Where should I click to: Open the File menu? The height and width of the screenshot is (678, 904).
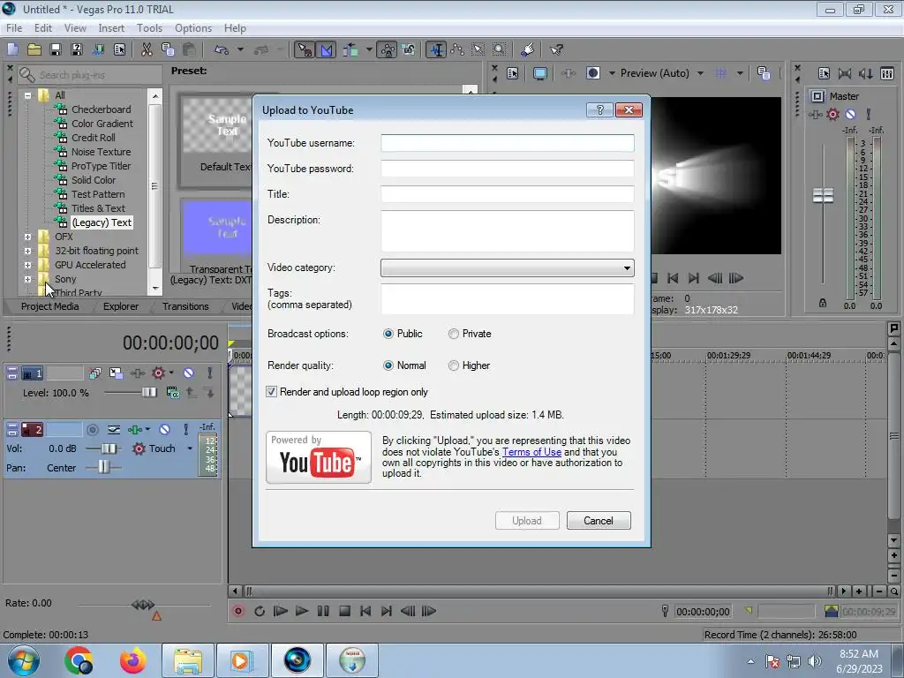(x=14, y=28)
